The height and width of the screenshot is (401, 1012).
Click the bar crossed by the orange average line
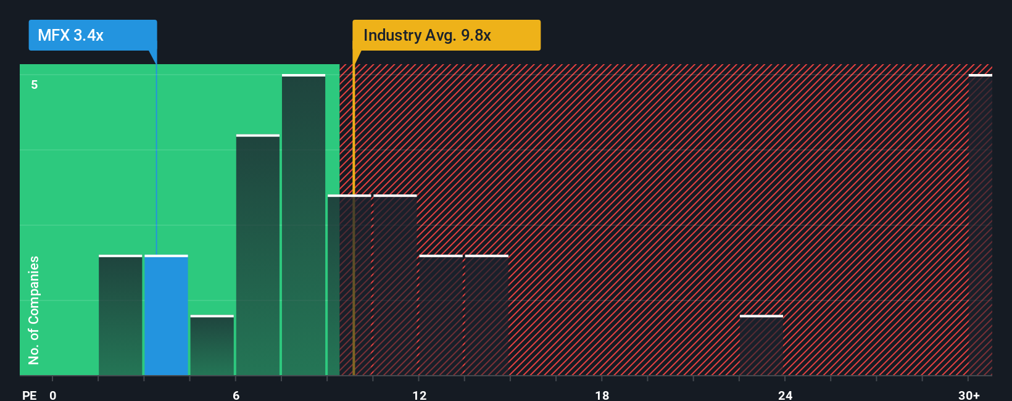[349, 285]
